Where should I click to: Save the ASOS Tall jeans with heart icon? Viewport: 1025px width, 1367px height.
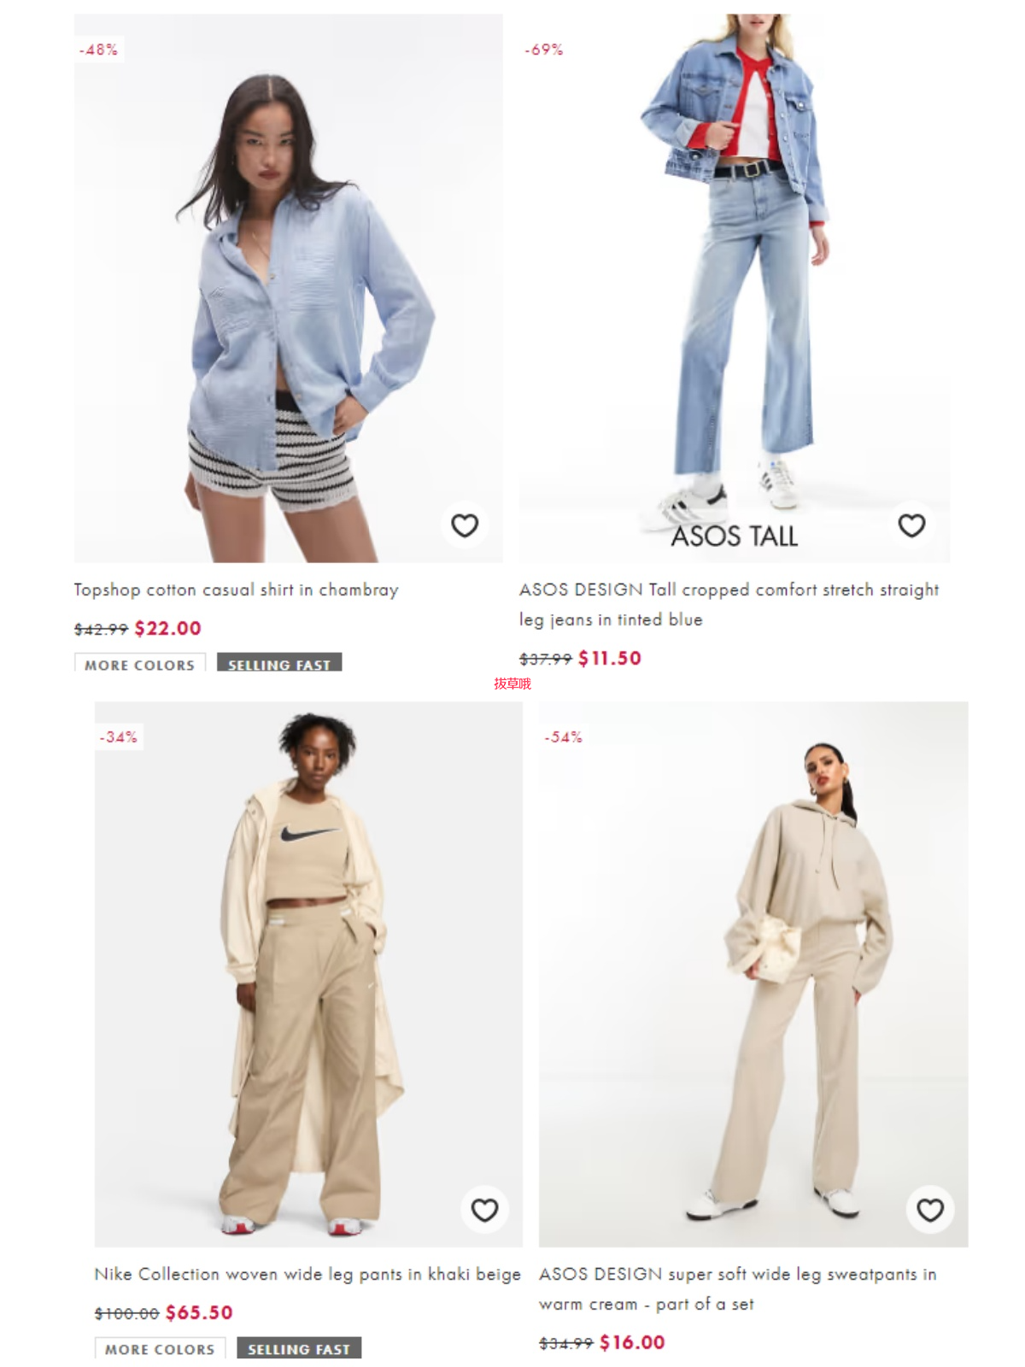coord(911,525)
